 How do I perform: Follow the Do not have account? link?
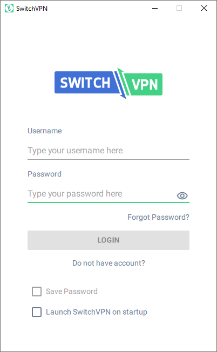[109, 263]
